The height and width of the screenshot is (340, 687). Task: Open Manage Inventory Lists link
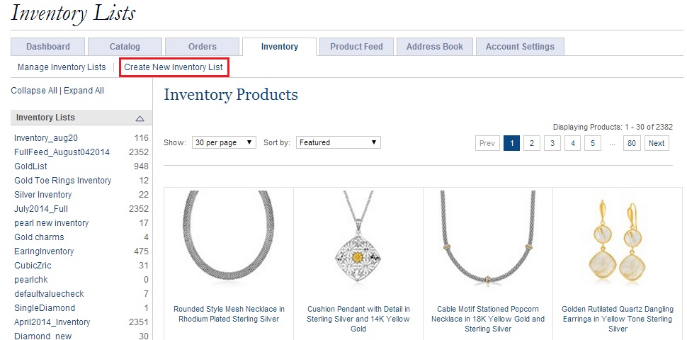pos(62,67)
